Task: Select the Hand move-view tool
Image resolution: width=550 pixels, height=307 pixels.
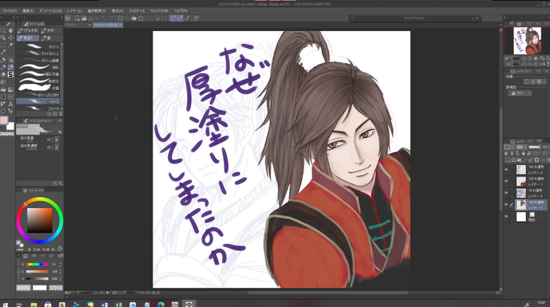Action: tap(10, 30)
